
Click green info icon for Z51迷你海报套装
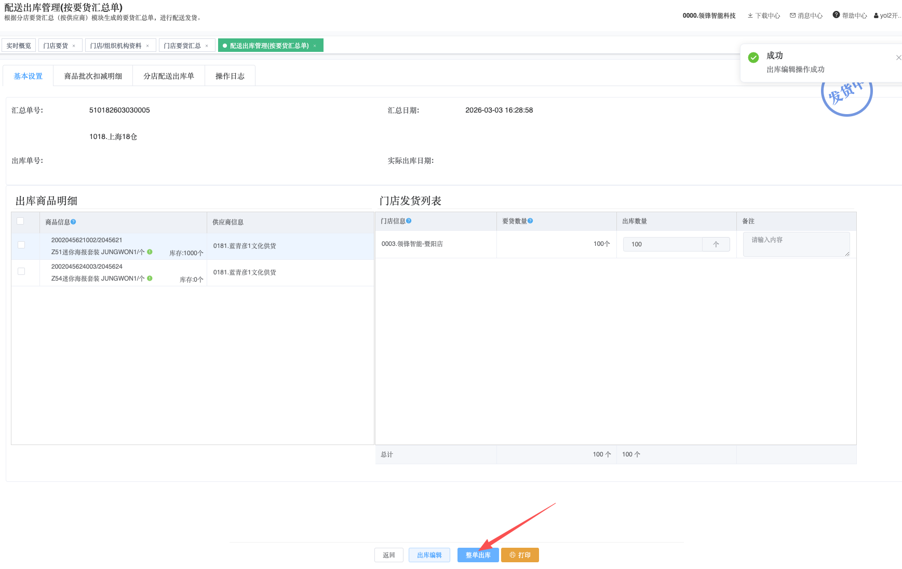point(150,252)
